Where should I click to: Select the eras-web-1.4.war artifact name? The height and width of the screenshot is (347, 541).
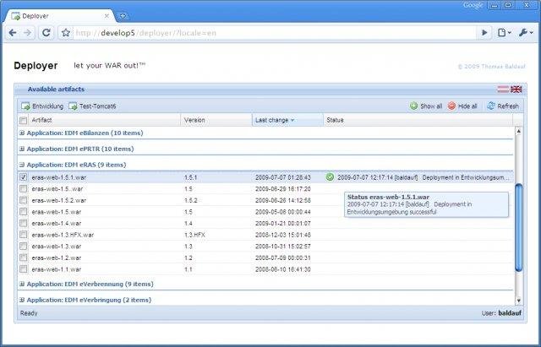[x=57, y=223]
